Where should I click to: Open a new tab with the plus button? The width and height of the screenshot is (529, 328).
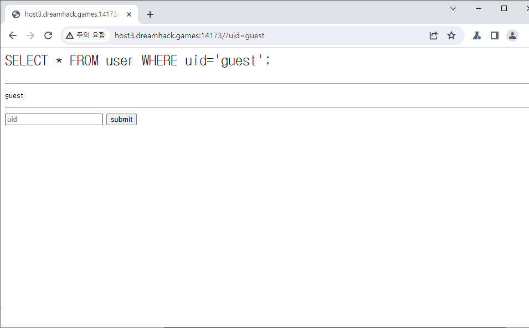click(x=150, y=14)
